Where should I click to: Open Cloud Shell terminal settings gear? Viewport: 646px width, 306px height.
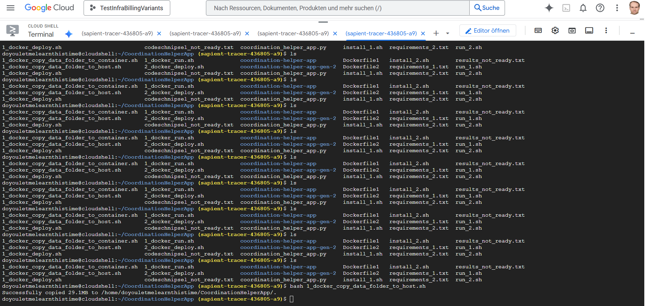tap(555, 31)
